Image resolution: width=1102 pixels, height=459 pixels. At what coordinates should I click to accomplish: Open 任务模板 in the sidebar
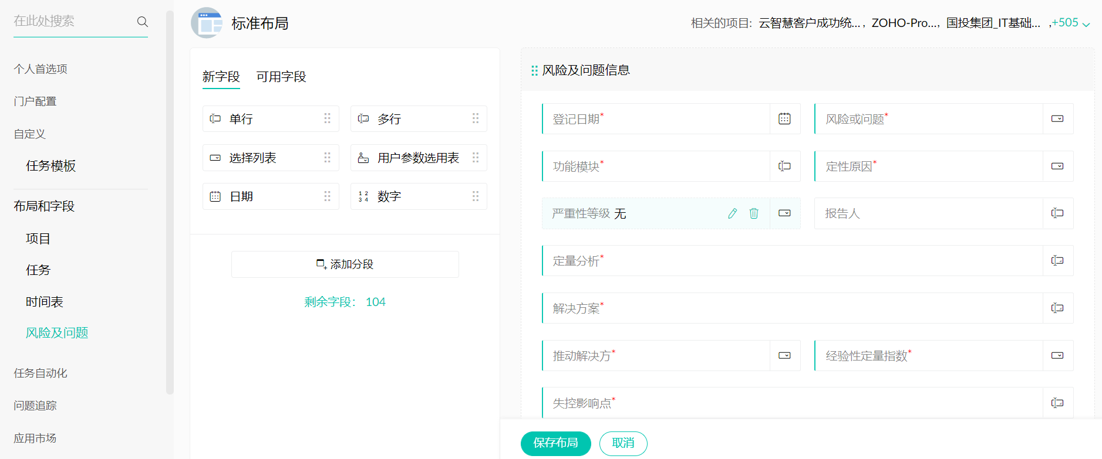pyautogui.click(x=51, y=166)
